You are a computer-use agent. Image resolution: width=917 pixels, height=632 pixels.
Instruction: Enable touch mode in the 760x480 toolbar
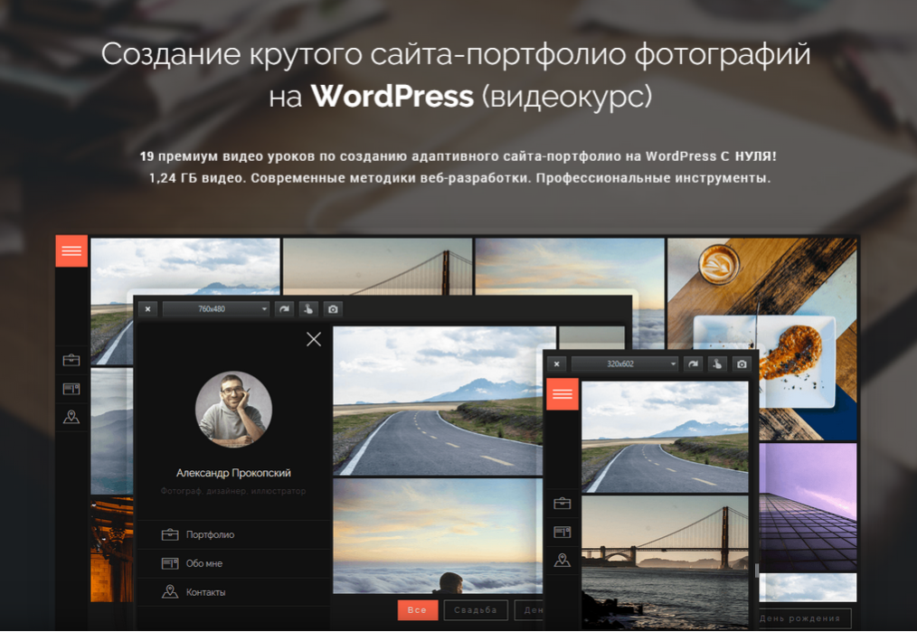click(308, 309)
